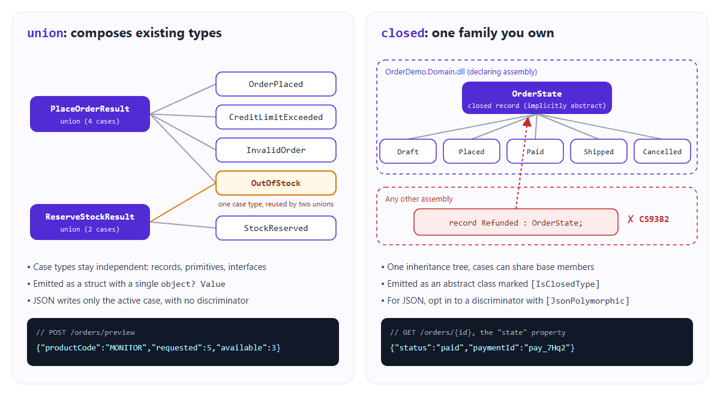Click the ReserveStockResult union box
This screenshot has width=720, height=396.
coord(90,222)
